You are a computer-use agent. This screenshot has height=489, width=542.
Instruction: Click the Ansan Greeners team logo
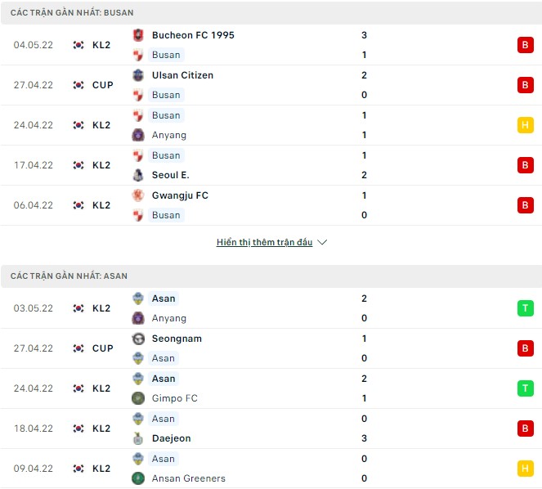coord(137,478)
